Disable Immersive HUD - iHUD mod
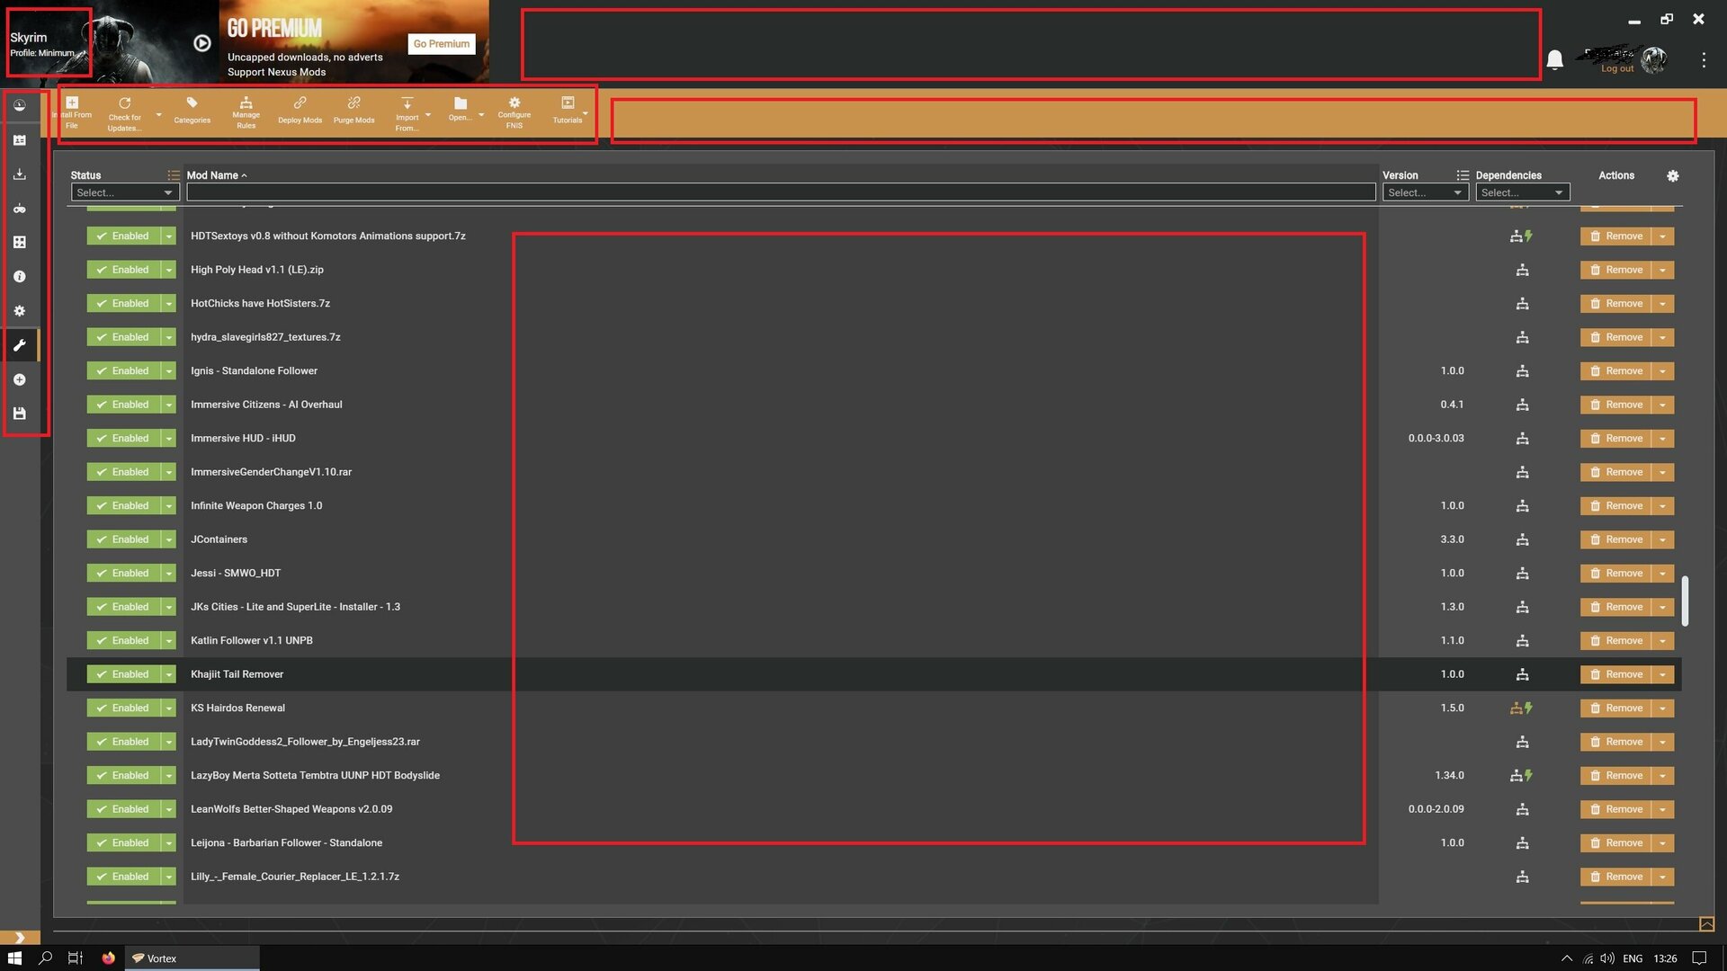Screen dimensions: 1727x971 123,439
